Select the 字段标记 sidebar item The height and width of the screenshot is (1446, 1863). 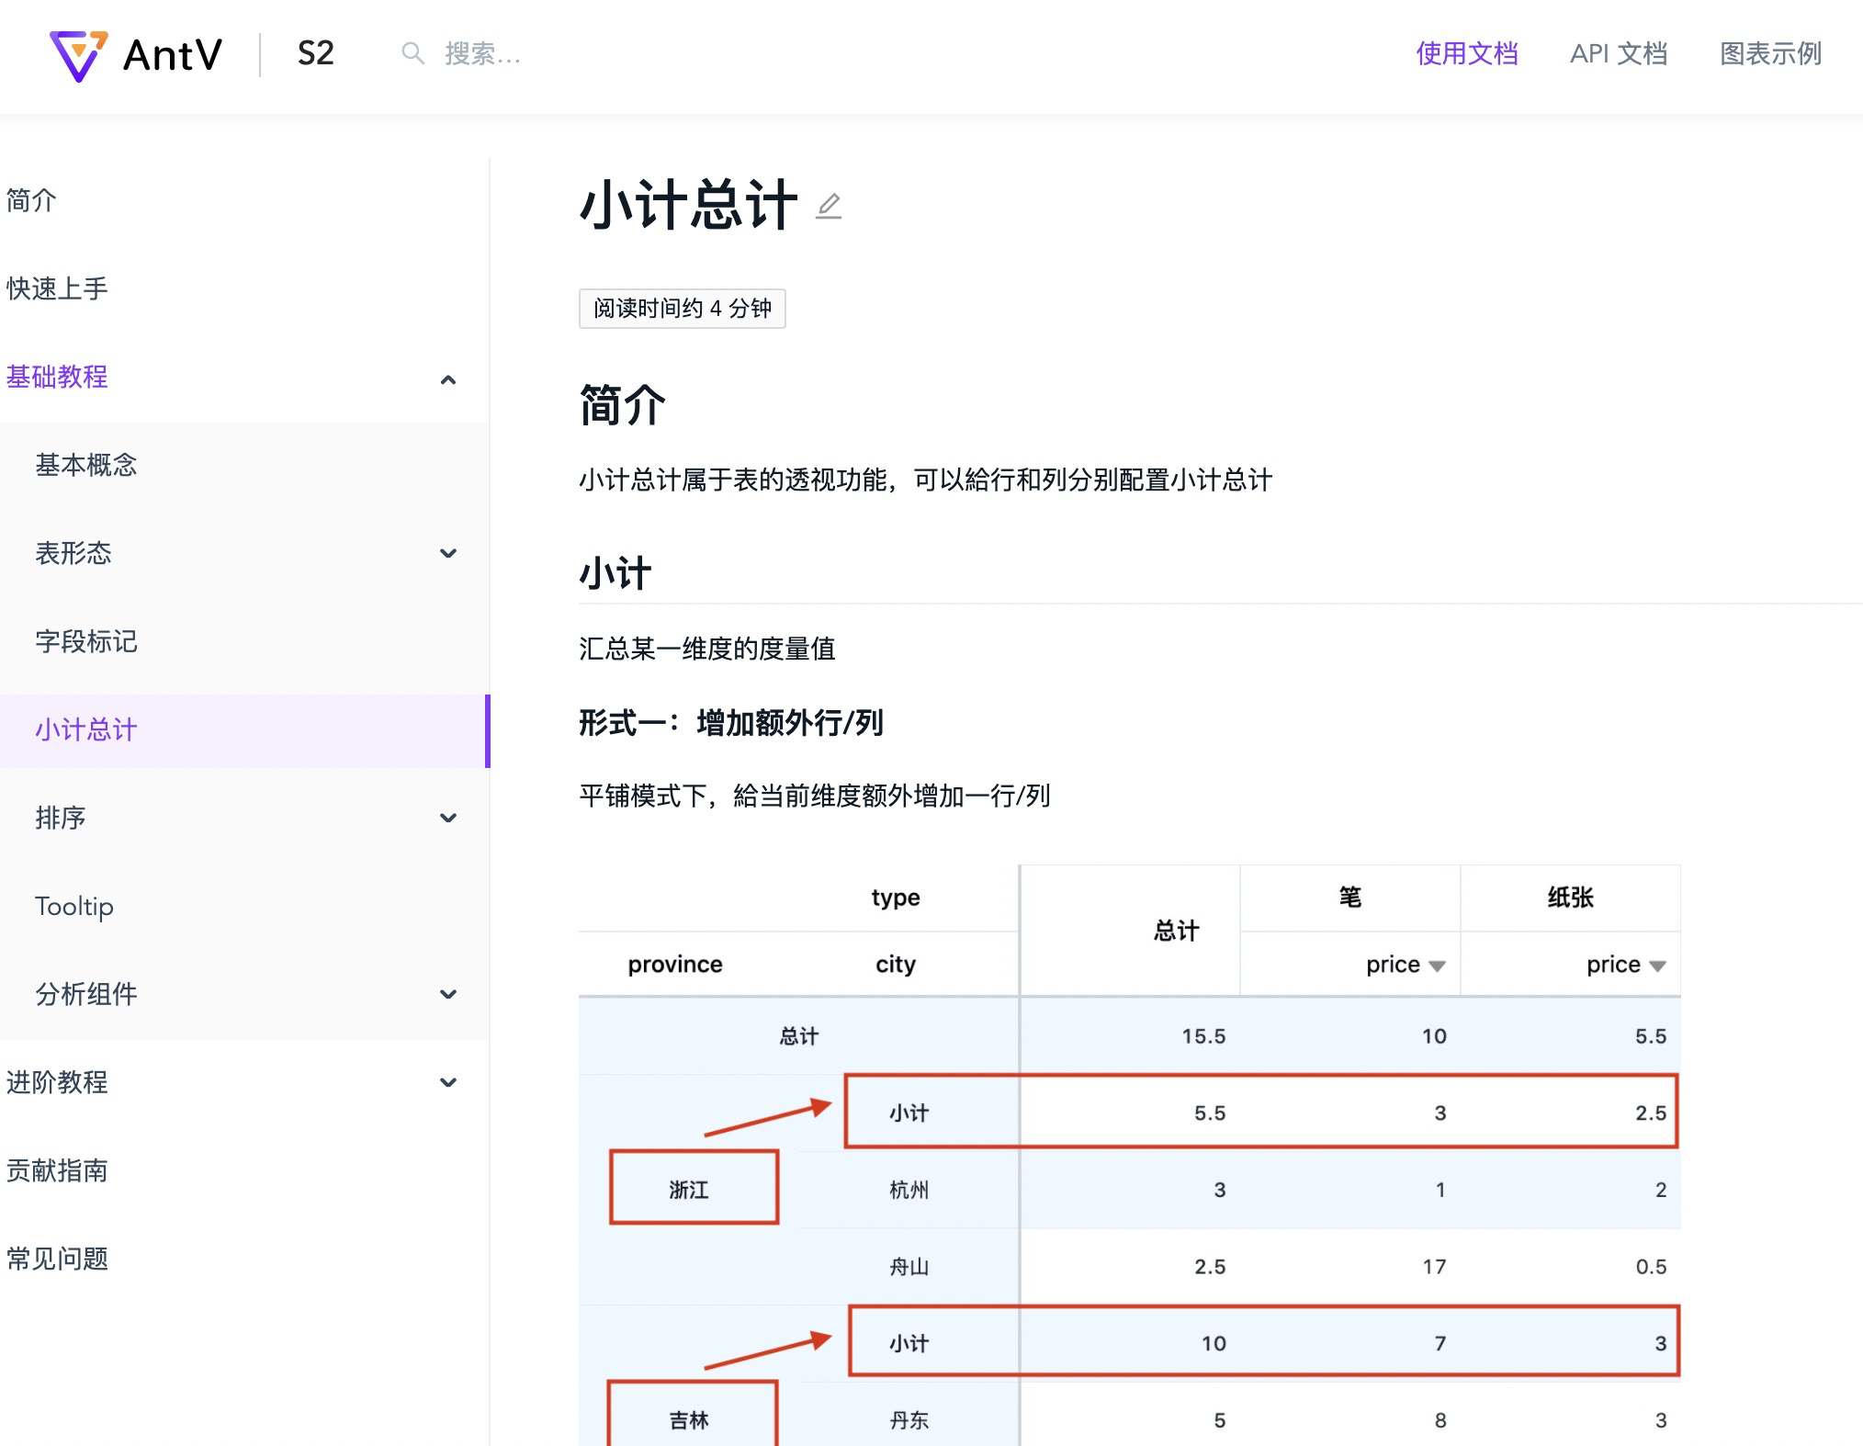87,642
